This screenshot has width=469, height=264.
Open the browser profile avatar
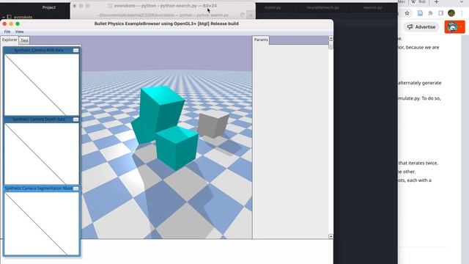pyautogui.click(x=451, y=13)
